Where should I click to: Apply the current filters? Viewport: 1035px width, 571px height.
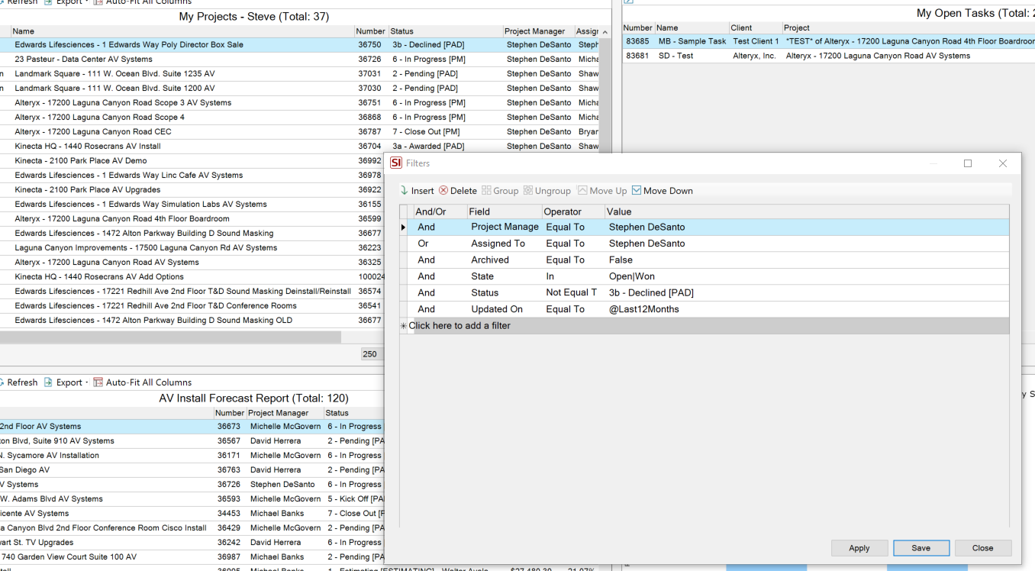(x=859, y=548)
